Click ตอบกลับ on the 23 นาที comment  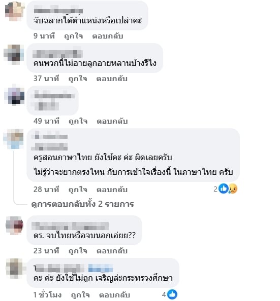tap(112, 251)
